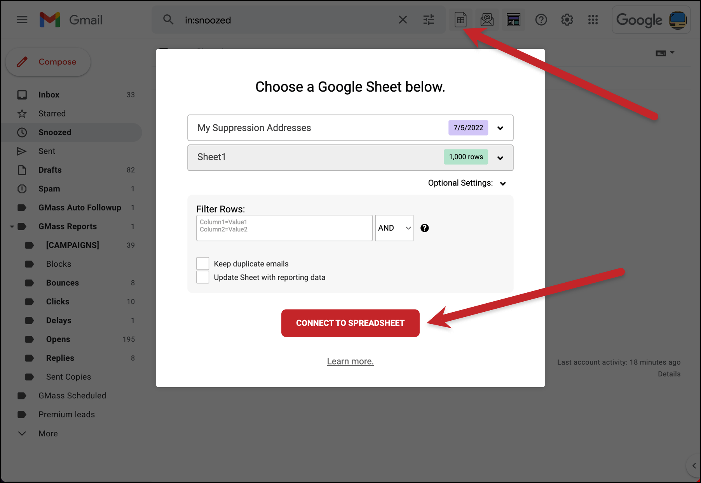Screen dimensions: 701x483
Task: Enable Update Sheet with reporting data
Action: pyautogui.click(x=202, y=277)
